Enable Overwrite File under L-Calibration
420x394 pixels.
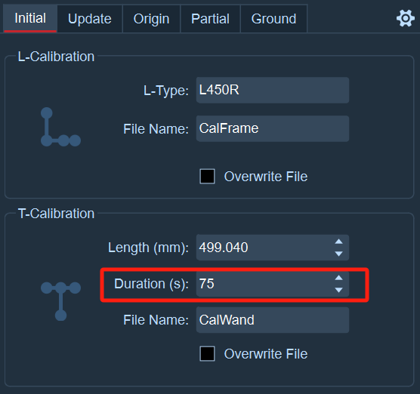coord(207,177)
